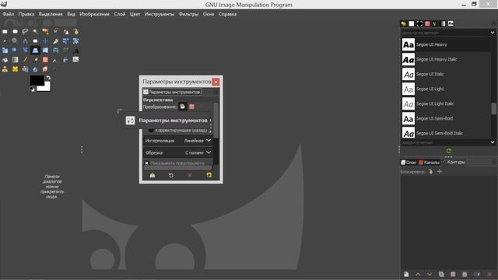Select the Paintbrush tool
The height and width of the screenshot is (280, 498).
pos(35,60)
